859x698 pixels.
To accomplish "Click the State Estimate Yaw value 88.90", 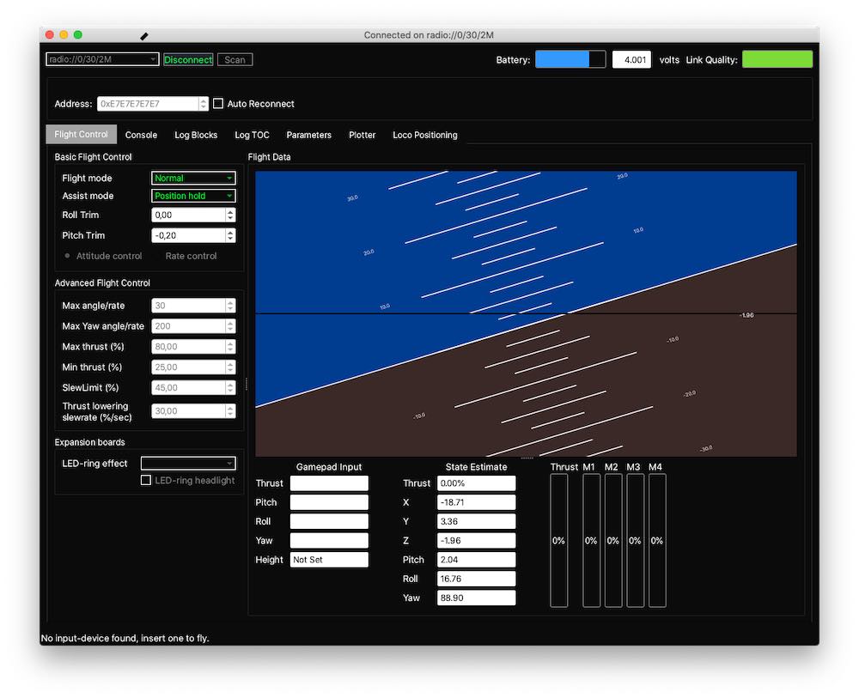I will pos(476,598).
